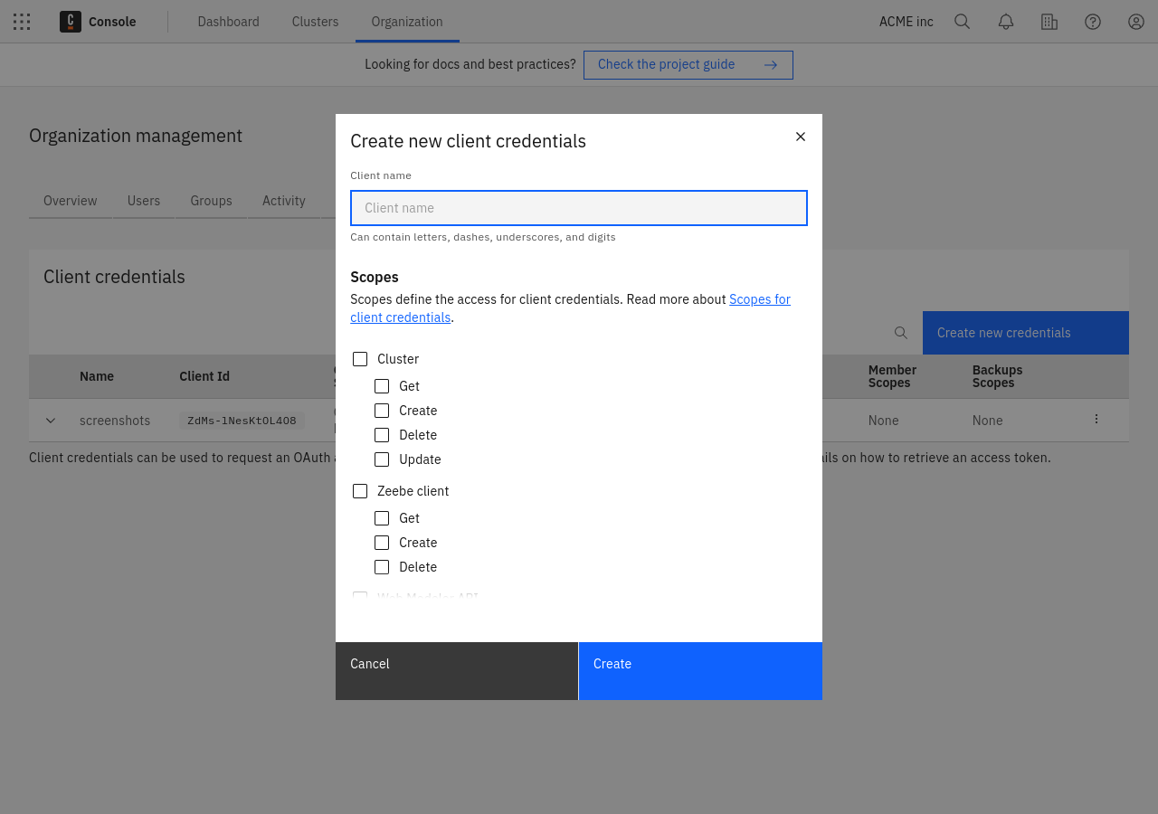The height and width of the screenshot is (814, 1158).
Task: Click the table search magnifier icon
Action: 901,333
